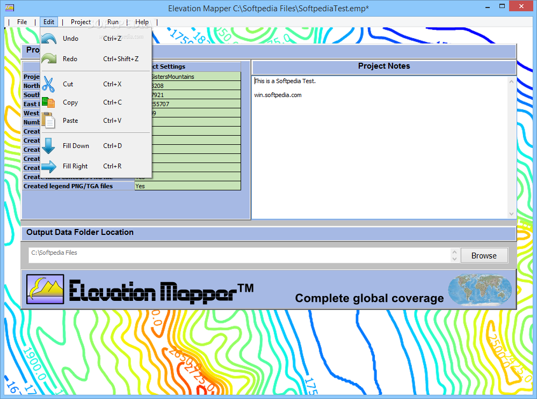Click 'This is a Softpedia Test.' line
This screenshot has width=537, height=399.
tap(285, 81)
